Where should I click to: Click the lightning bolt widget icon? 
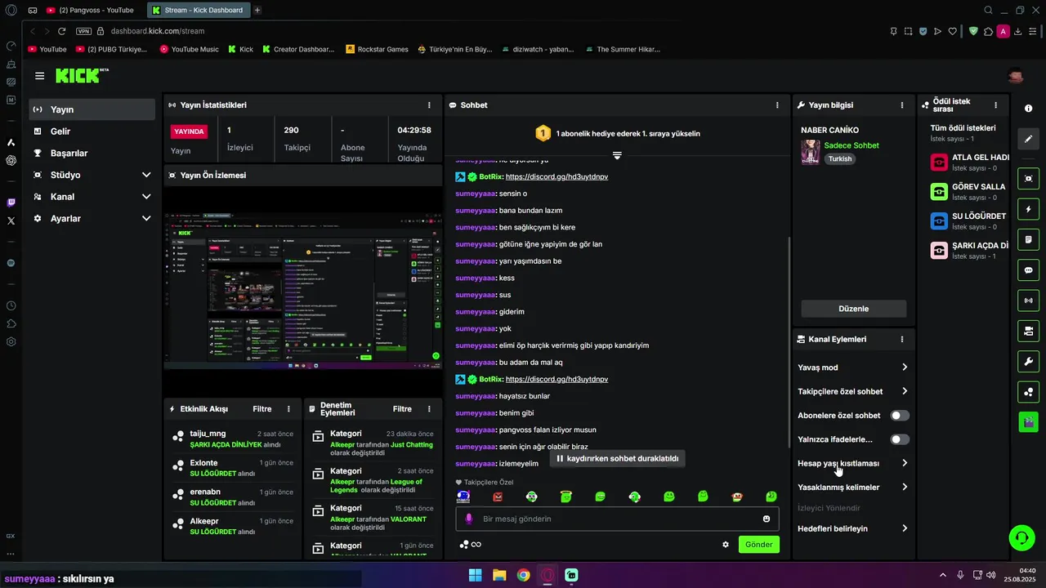coord(1028,209)
